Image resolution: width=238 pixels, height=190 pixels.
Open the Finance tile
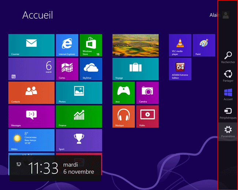(x=79, y=117)
